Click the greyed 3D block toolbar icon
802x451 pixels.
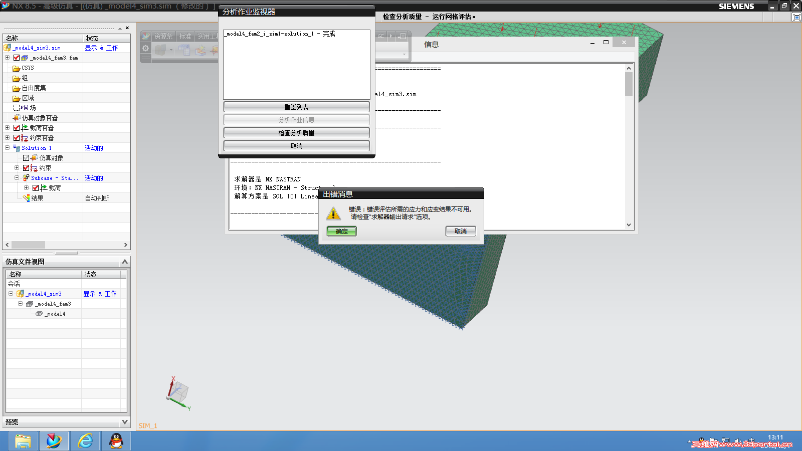click(x=160, y=50)
